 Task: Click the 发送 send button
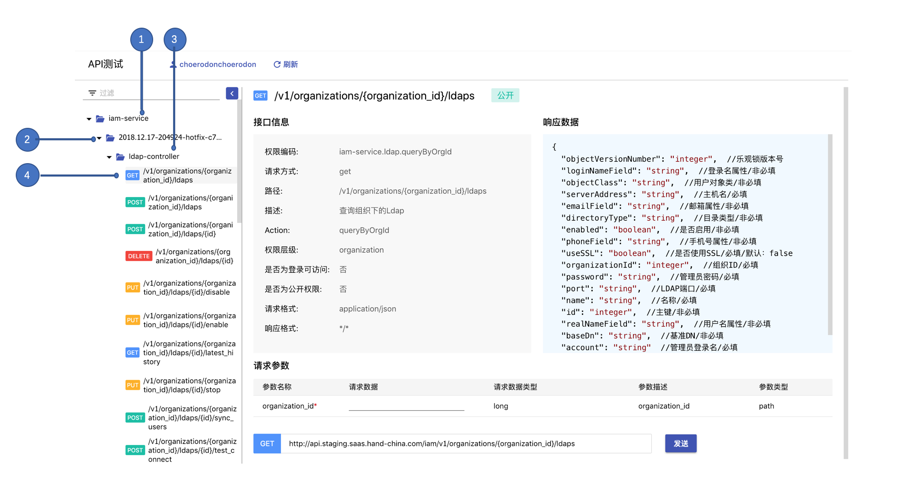681,444
